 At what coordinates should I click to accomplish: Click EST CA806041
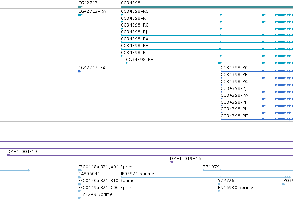(x=89, y=174)
